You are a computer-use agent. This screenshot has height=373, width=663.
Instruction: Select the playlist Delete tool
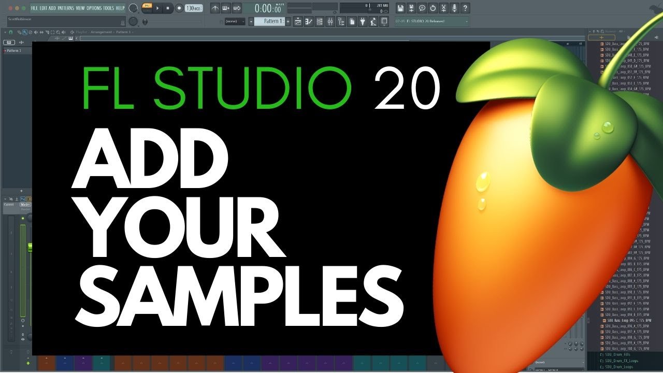coord(31,32)
